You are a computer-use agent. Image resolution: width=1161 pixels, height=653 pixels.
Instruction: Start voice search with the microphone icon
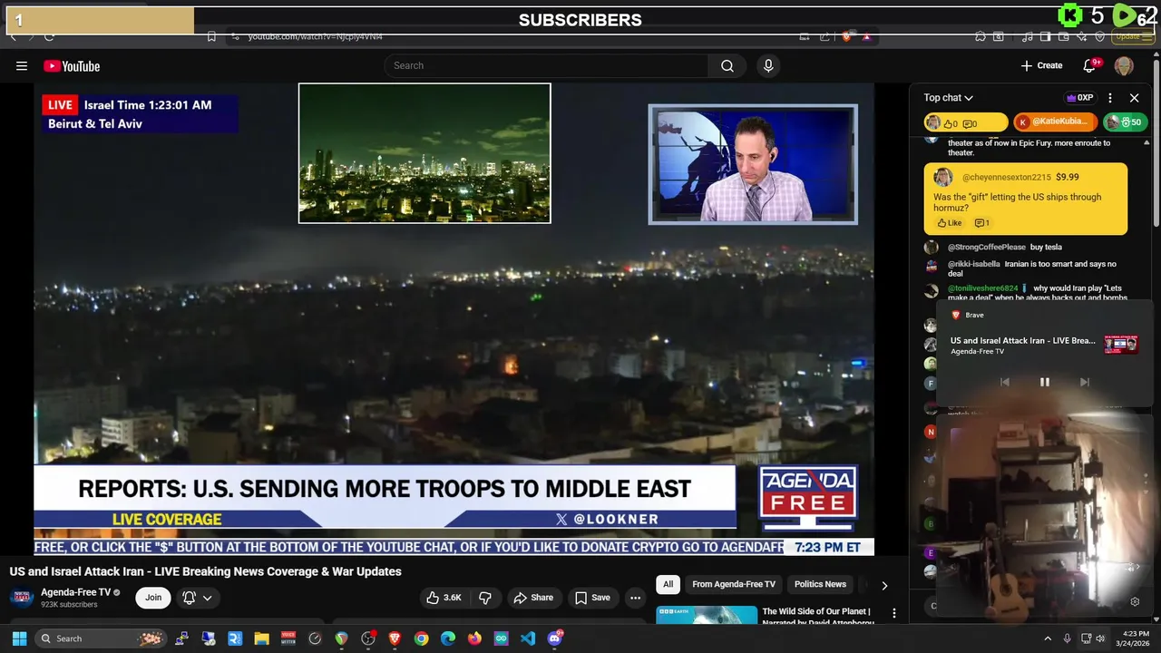coord(768,65)
